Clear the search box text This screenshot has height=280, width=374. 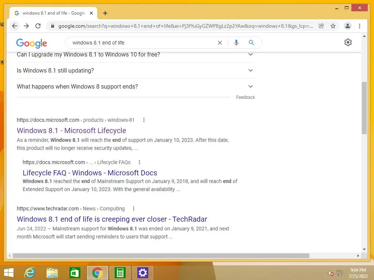coord(220,43)
